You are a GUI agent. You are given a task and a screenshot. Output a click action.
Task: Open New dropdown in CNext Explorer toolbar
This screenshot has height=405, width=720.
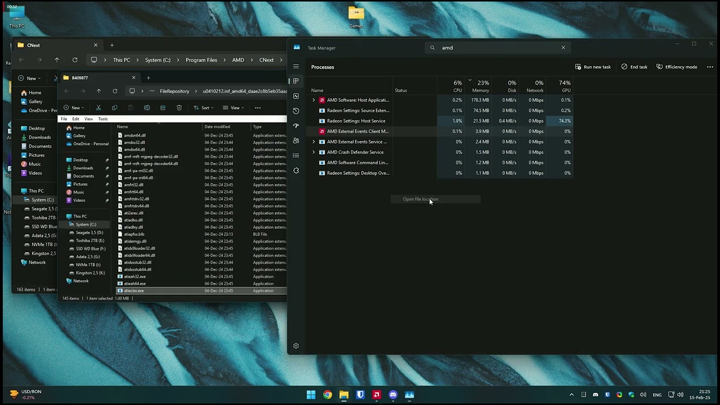[x=29, y=78]
